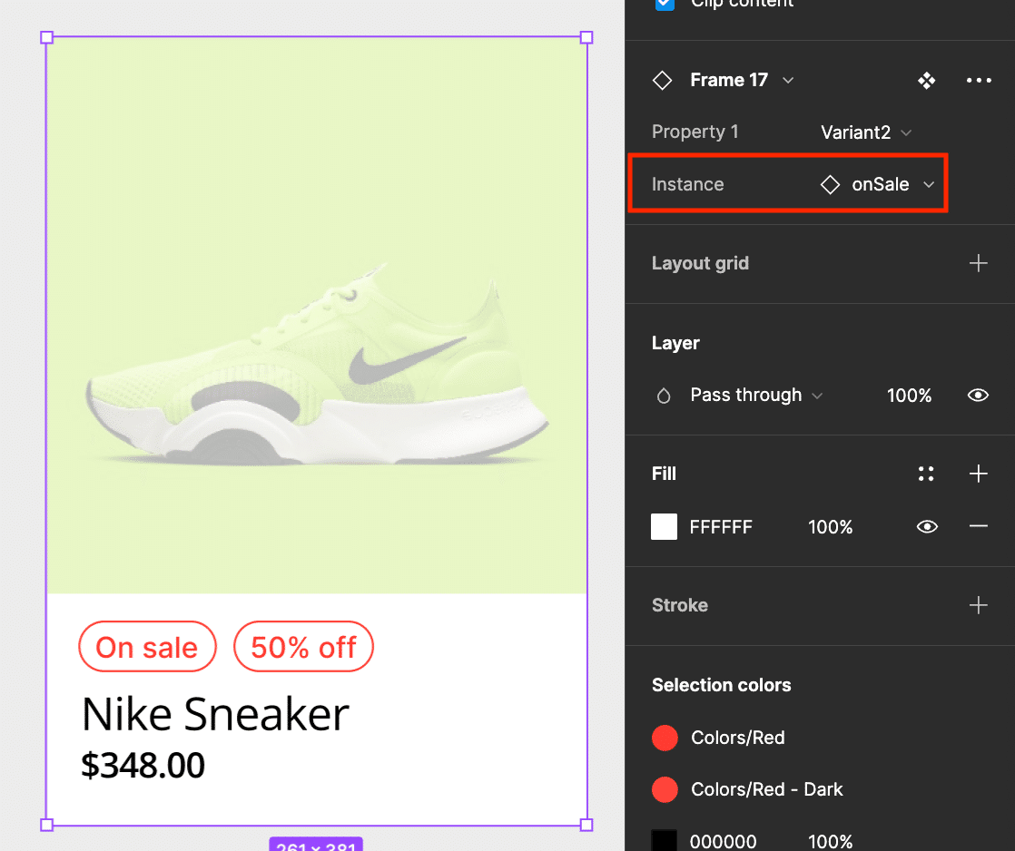The height and width of the screenshot is (851, 1015).
Task: Add a stroke with plus icon
Action: 978,605
